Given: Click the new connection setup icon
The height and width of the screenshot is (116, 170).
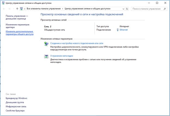Looking at the screenshot, I should coord(46,44).
